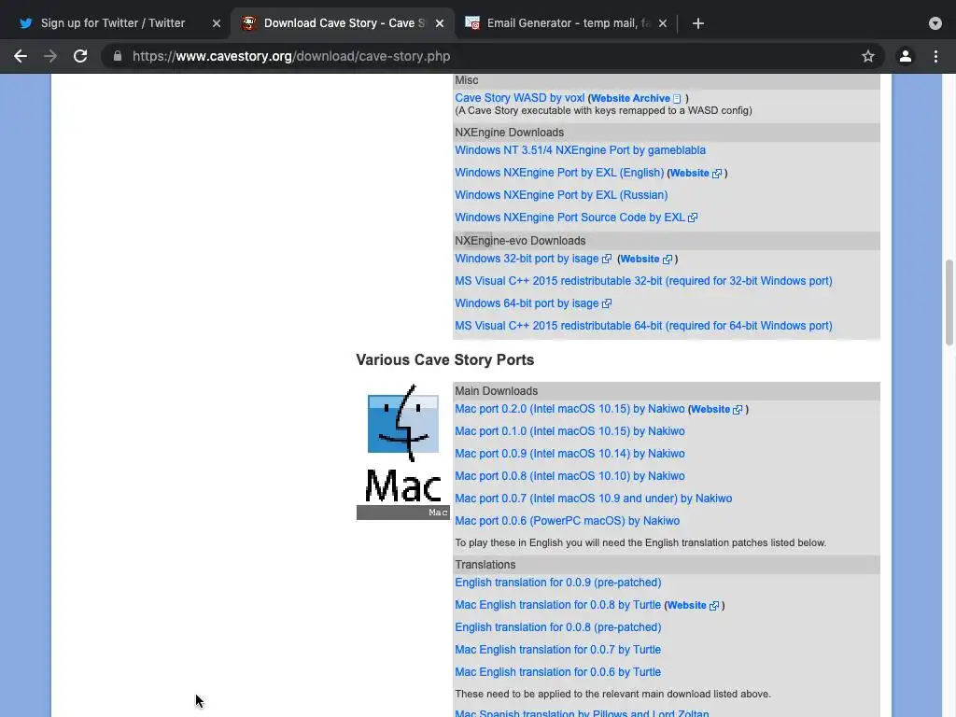Download MS Visual C++ 2015 redistributable 64-bit
This screenshot has height=717, width=956.
coord(643,326)
